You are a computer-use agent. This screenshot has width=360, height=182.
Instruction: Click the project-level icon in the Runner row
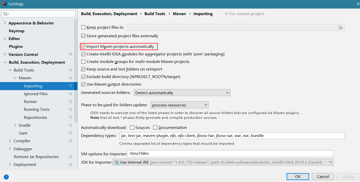click(x=70, y=102)
